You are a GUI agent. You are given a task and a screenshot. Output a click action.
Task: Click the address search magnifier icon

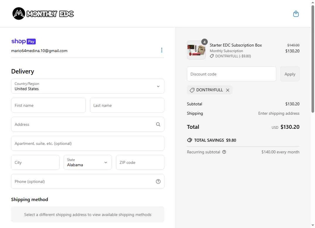158,124
